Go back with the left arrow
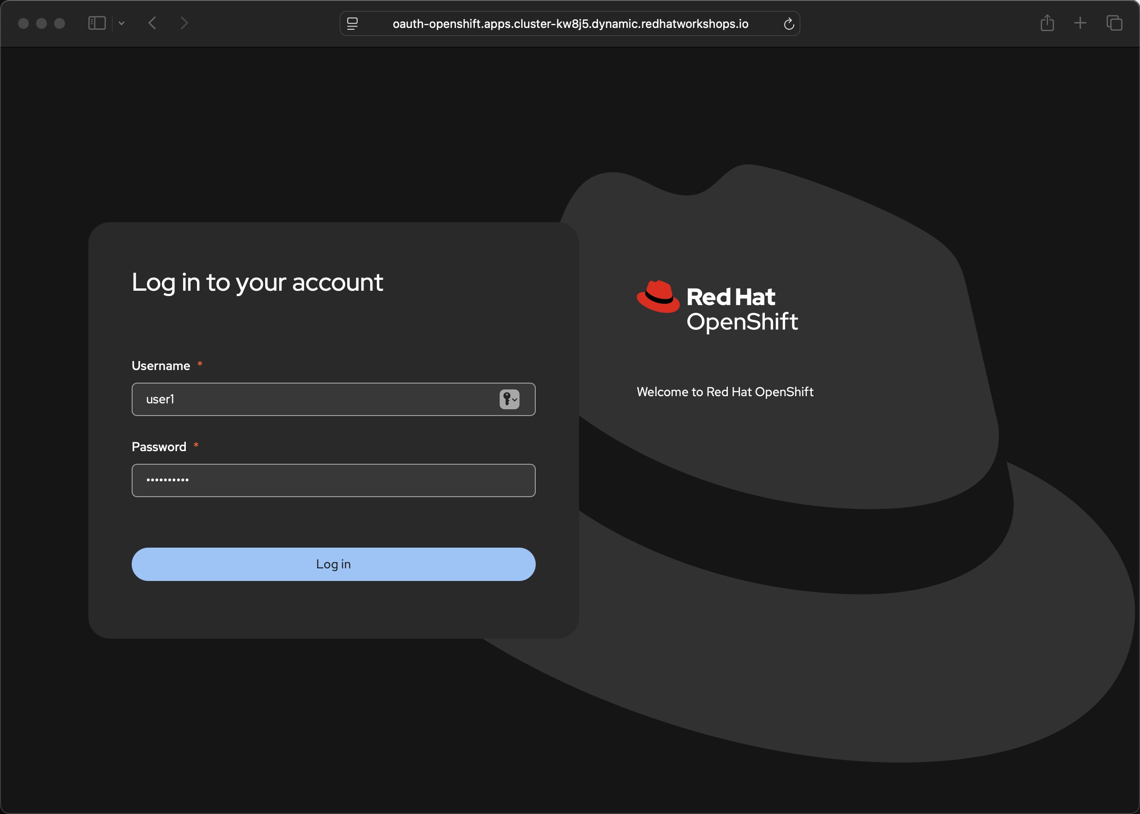This screenshot has height=814, width=1140. (152, 23)
